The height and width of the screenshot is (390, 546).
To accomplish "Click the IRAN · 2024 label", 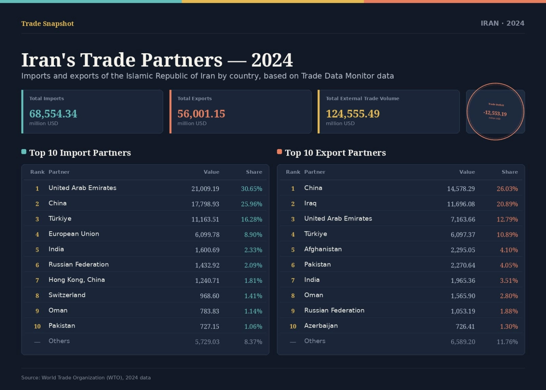I will click(x=502, y=23).
